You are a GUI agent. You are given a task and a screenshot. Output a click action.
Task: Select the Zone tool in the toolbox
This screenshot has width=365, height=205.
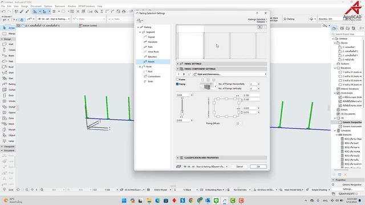(8, 118)
